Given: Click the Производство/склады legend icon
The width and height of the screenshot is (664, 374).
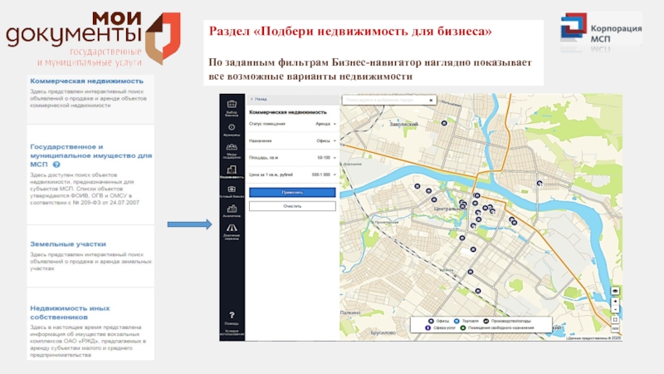Looking at the screenshot, I should [x=486, y=321].
